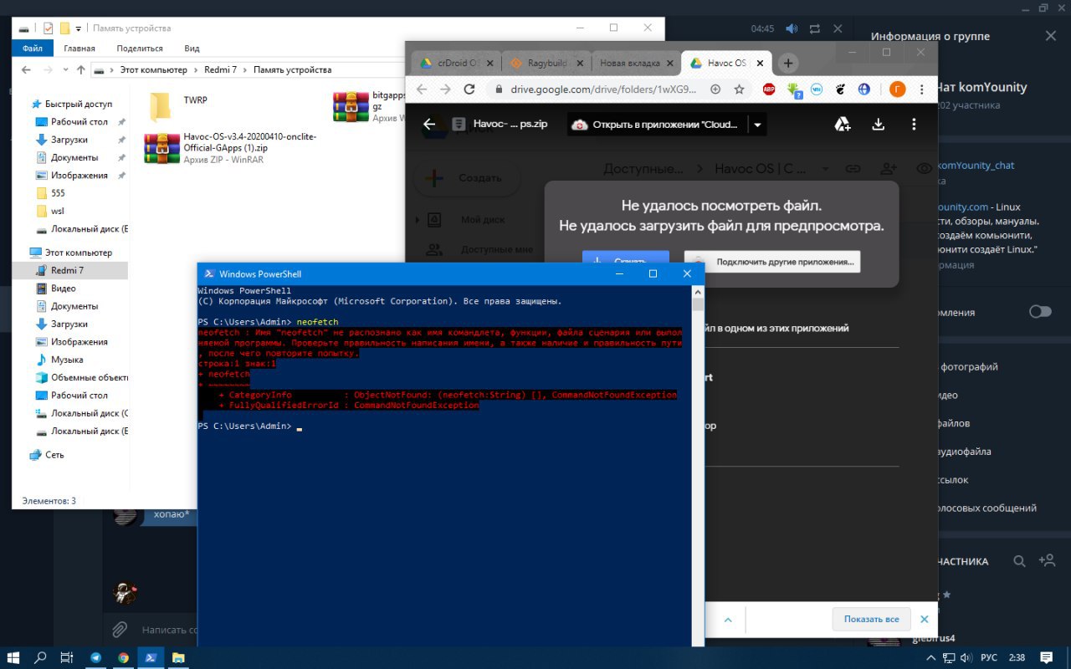This screenshot has width=1071, height=669.
Task: Switch to Telegram from the taskbar
Action: (95, 658)
